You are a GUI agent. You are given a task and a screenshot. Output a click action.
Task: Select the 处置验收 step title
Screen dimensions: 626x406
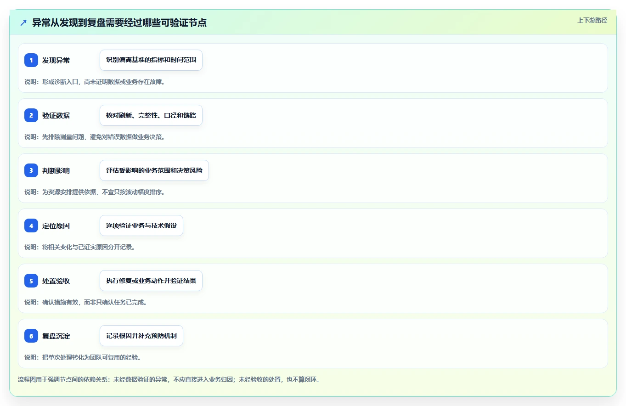[x=56, y=281]
